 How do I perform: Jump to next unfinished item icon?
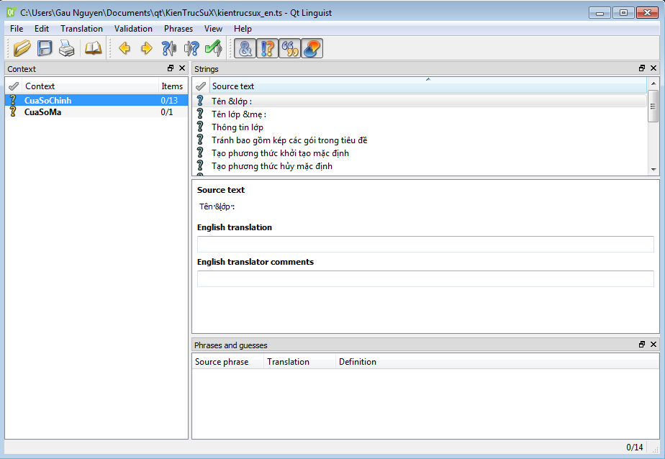pos(191,48)
